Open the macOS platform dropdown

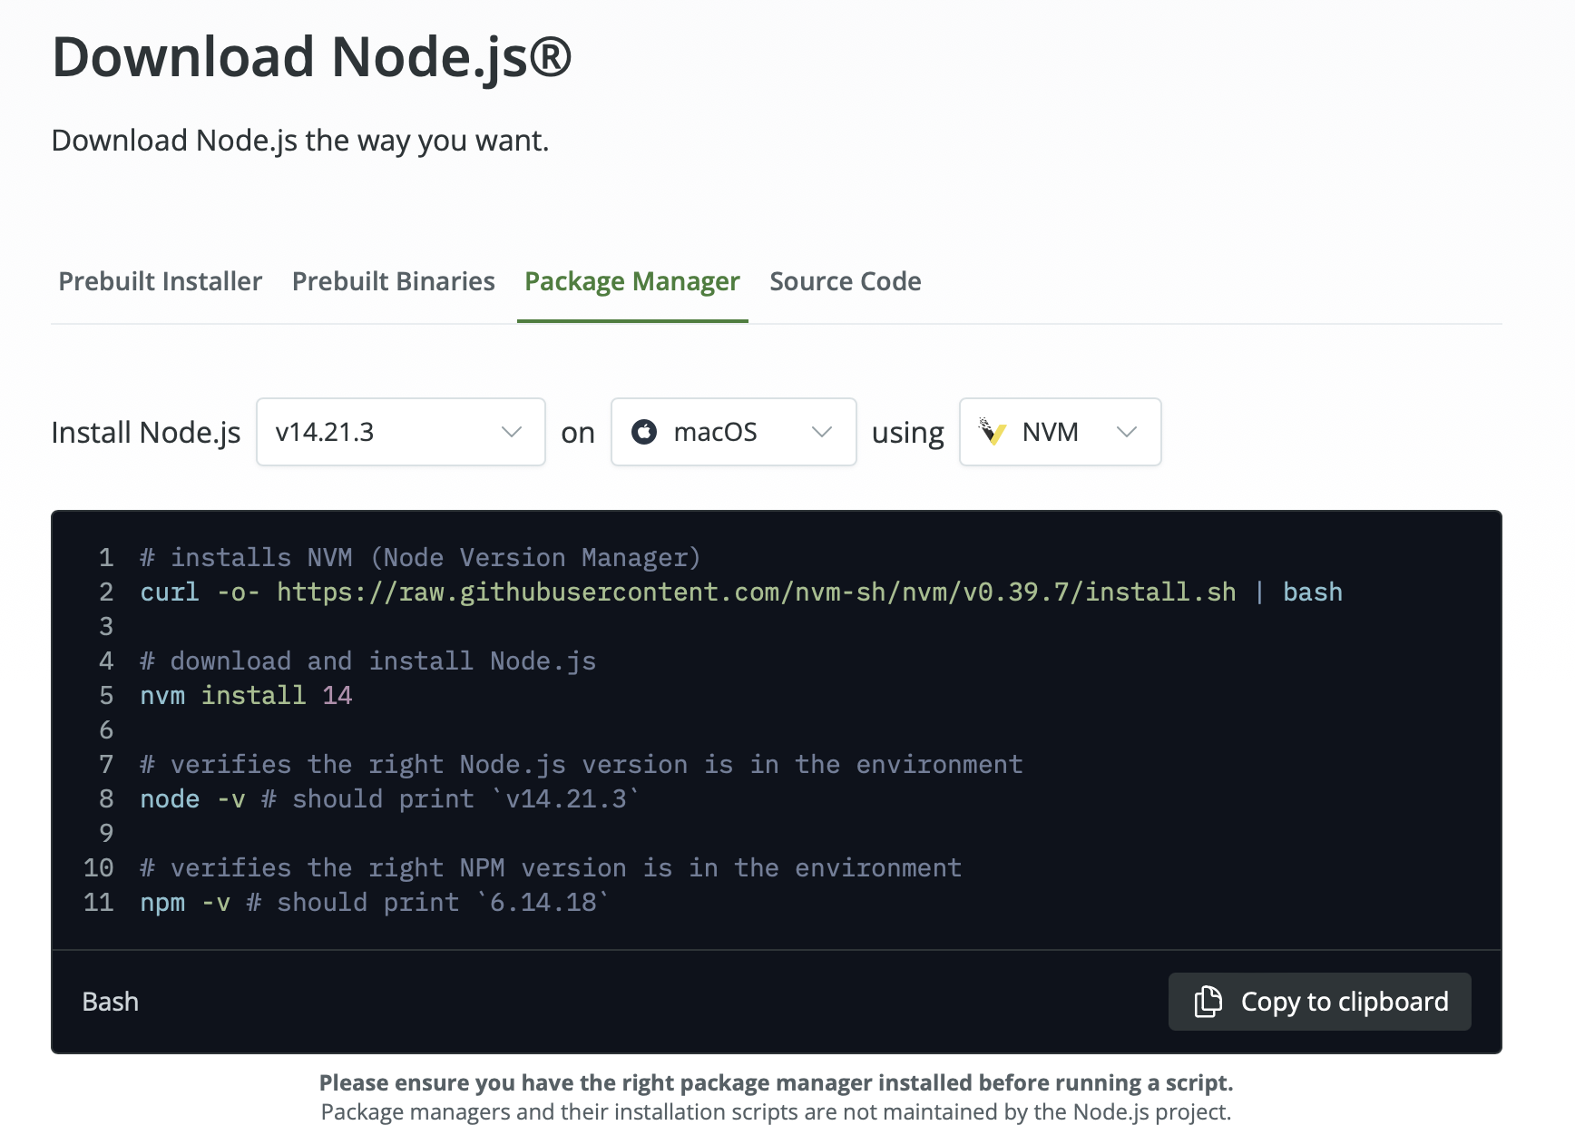(x=734, y=432)
